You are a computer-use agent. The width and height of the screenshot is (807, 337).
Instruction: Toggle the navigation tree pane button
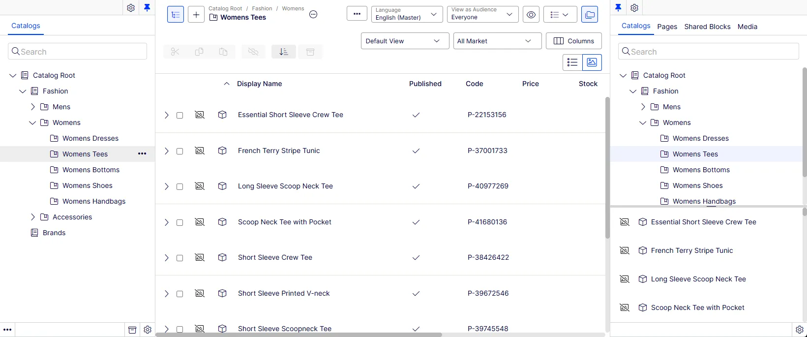click(x=176, y=15)
